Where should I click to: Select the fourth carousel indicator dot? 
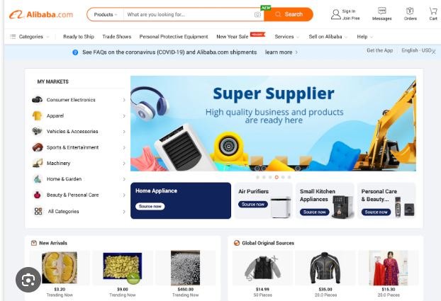pyautogui.click(x=277, y=177)
